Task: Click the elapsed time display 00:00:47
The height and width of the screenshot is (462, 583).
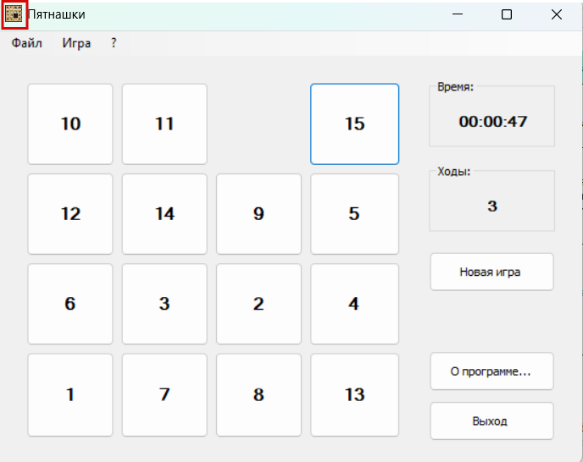Action: (x=492, y=122)
